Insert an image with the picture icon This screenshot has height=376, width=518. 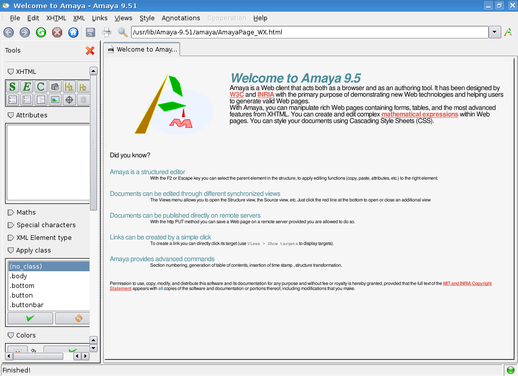click(55, 100)
